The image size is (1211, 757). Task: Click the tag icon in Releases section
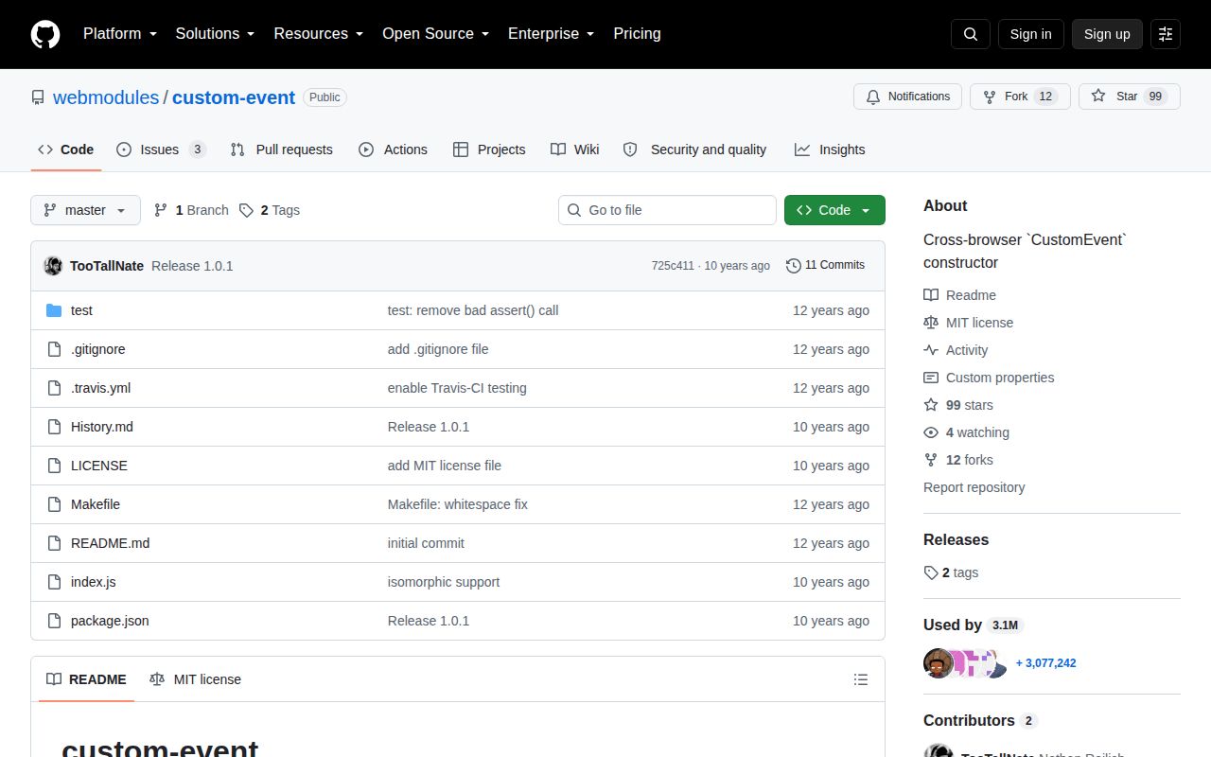931,572
